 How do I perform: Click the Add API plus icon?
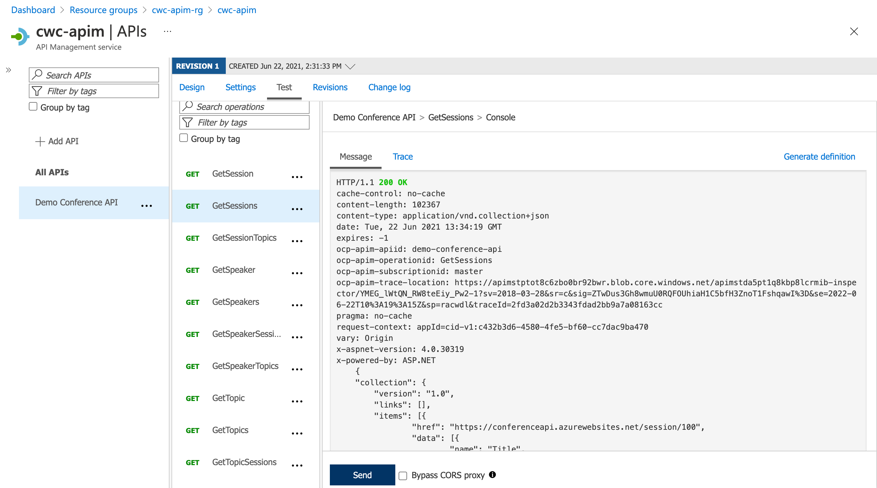41,141
